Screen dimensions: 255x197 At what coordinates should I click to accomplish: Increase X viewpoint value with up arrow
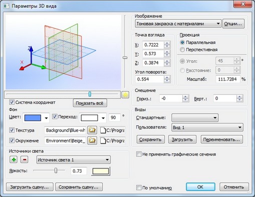click(x=167, y=43)
